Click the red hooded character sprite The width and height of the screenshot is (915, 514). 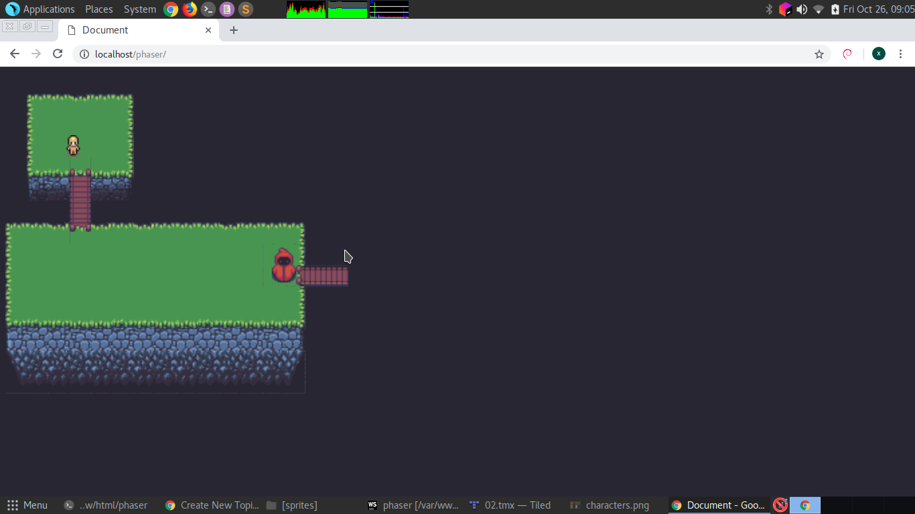pos(283,266)
